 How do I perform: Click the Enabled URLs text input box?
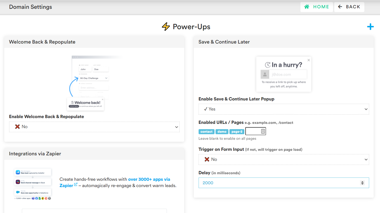[253, 131]
